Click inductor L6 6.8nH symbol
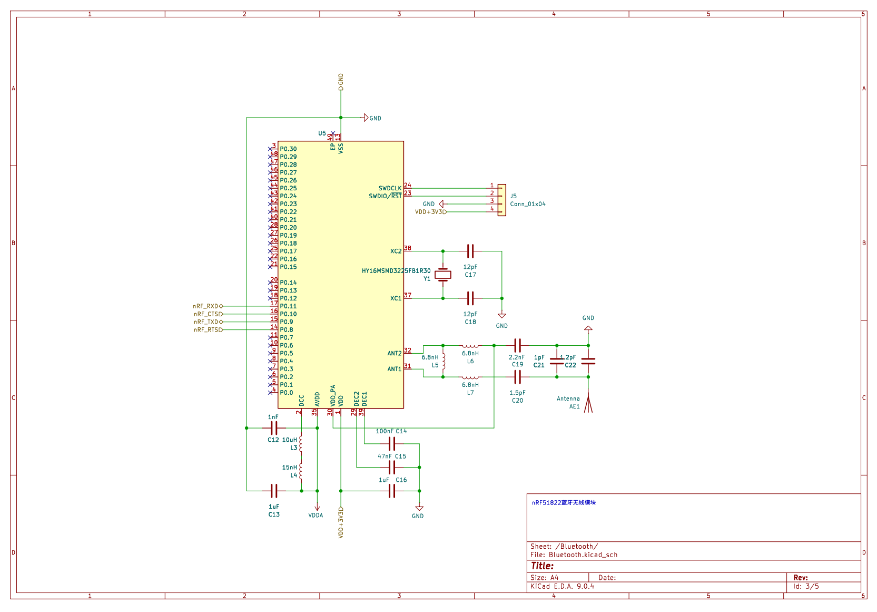This screenshot has height=612, width=877. pos(470,346)
